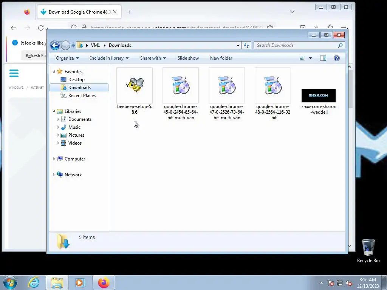
Task: Open Pictures library
Action: click(x=76, y=135)
